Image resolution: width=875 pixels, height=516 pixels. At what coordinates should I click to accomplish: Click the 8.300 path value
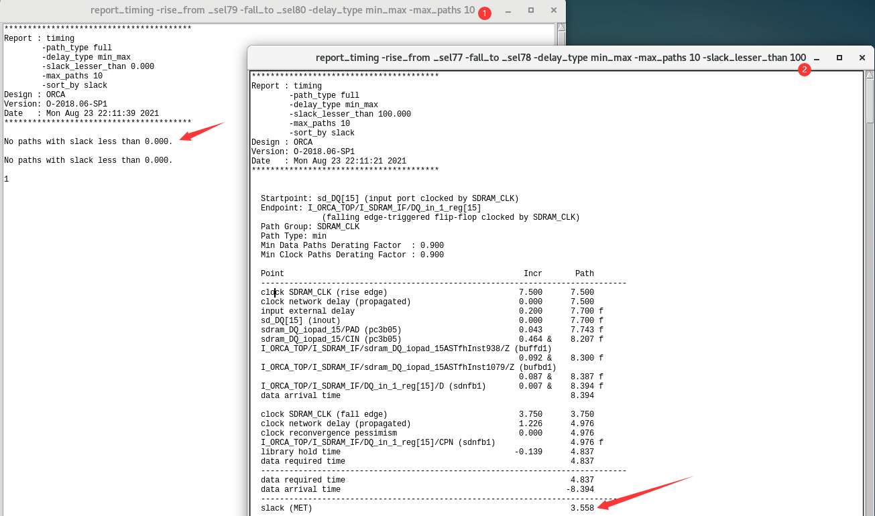point(582,358)
